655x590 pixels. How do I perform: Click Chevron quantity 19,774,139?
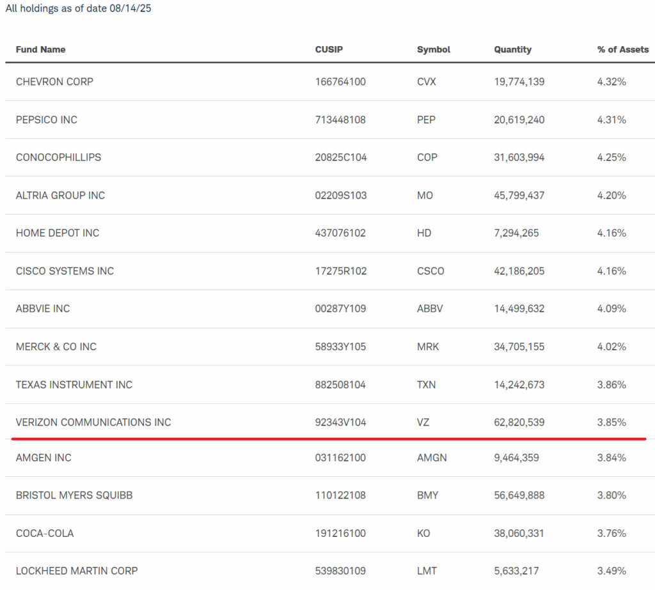click(x=519, y=81)
